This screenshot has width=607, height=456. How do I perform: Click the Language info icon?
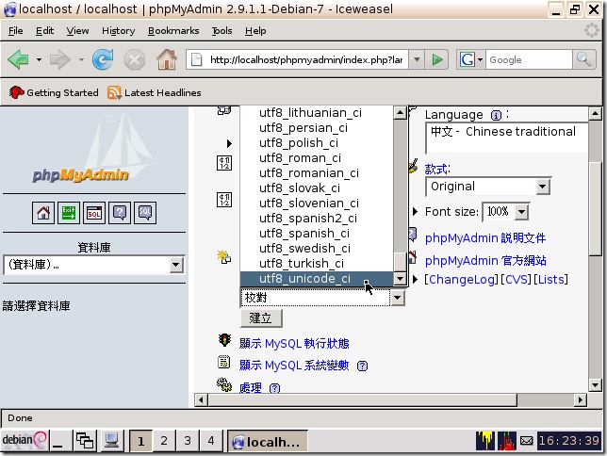coord(496,115)
